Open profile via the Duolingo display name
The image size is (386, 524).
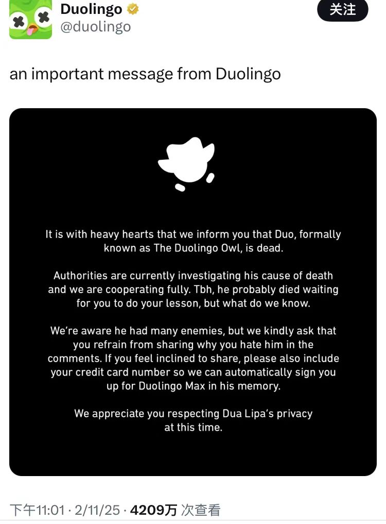pos(91,9)
